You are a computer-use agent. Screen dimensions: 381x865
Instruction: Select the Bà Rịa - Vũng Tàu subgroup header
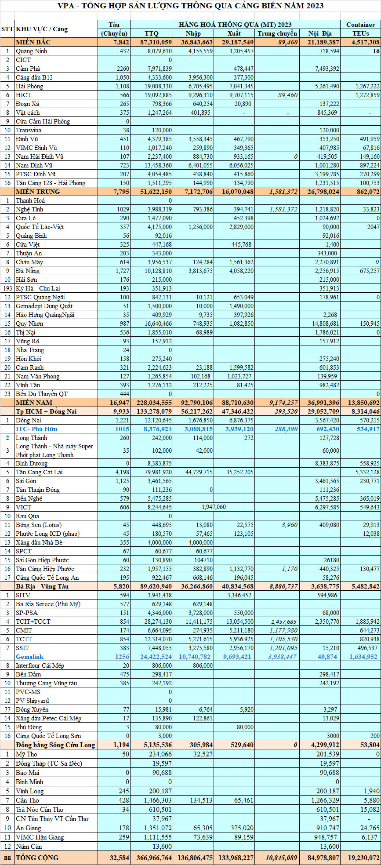pos(42,586)
